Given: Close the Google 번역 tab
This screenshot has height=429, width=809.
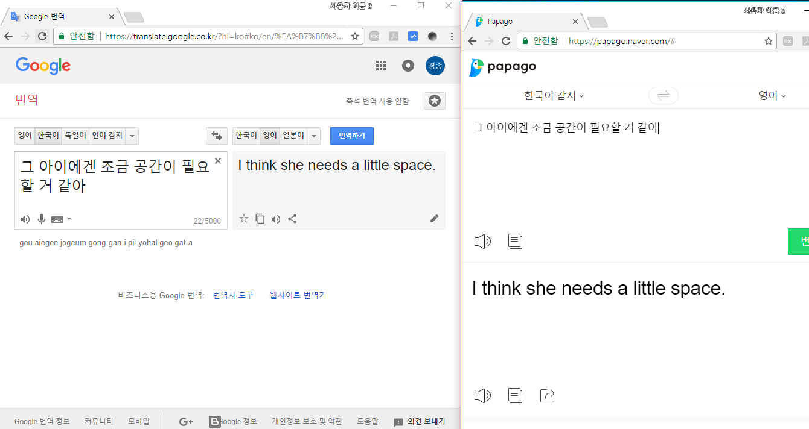Looking at the screenshot, I should coord(112,17).
